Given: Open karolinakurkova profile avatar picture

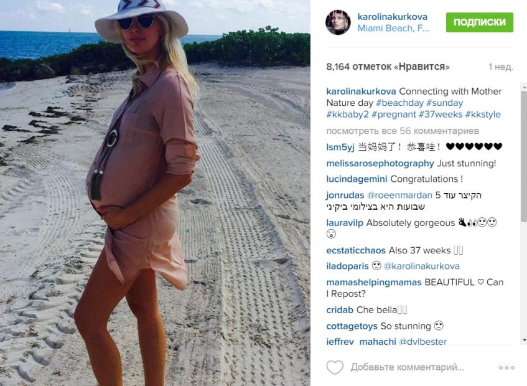Looking at the screenshot, I should 338,22.
